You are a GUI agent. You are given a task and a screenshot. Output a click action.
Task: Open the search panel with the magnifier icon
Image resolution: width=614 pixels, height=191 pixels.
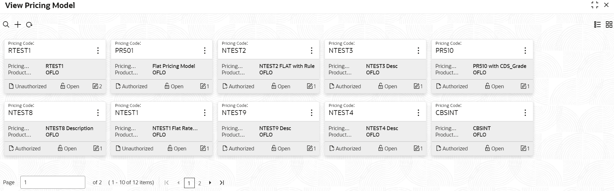[x=6, y=24]
